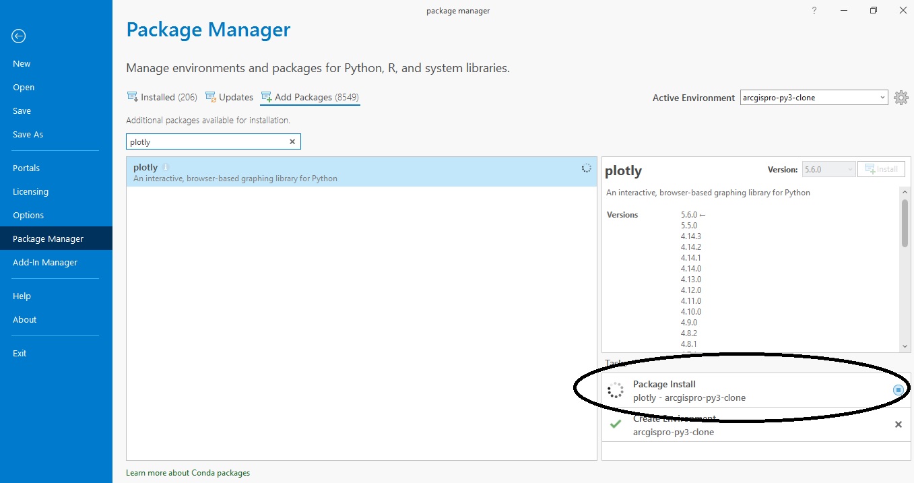914x483 pixels.
Task: Open Learn more about Conda packages link
Action: click(x=188, y=472)
